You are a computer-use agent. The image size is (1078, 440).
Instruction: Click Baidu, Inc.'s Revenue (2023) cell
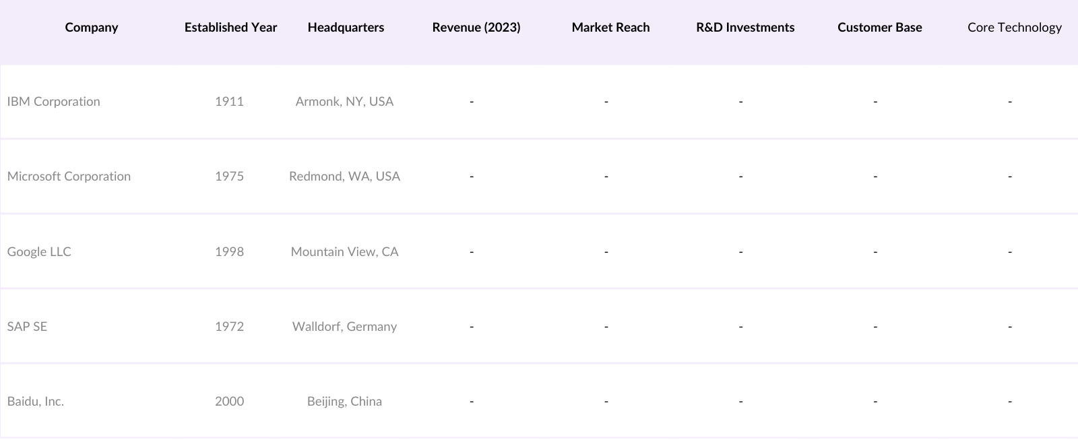pos(472,402)
